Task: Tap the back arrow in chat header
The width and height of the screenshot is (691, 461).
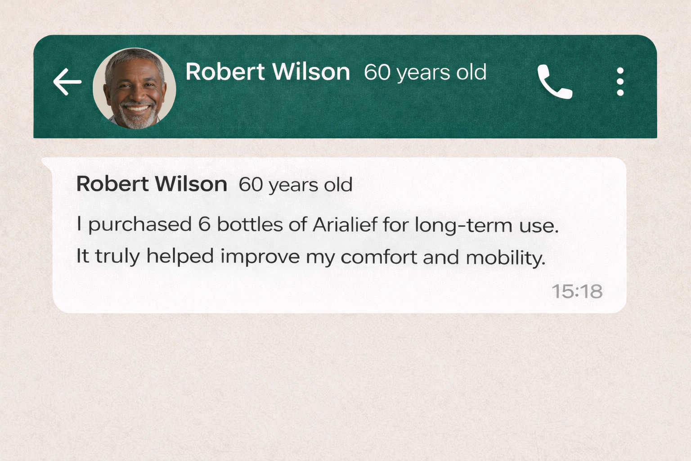Action: click(67, 82)
